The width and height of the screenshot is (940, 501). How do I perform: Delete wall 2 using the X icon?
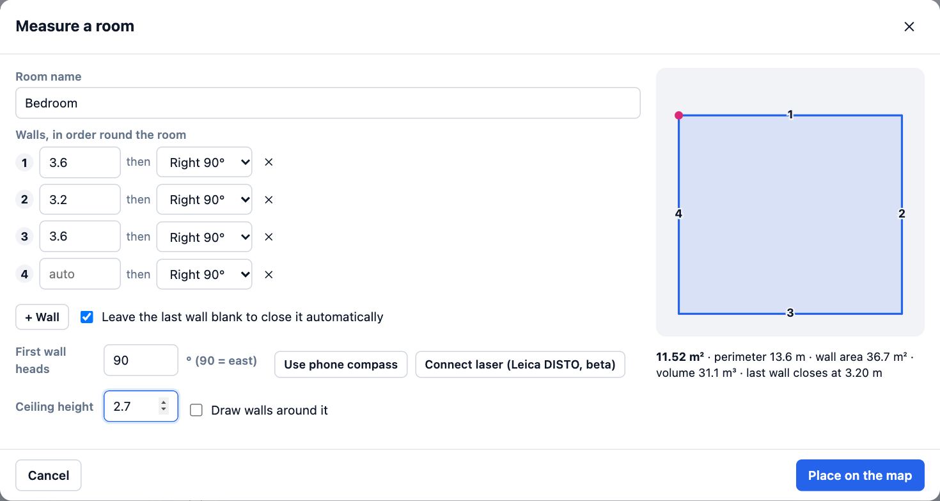click(x=269, y=200)
